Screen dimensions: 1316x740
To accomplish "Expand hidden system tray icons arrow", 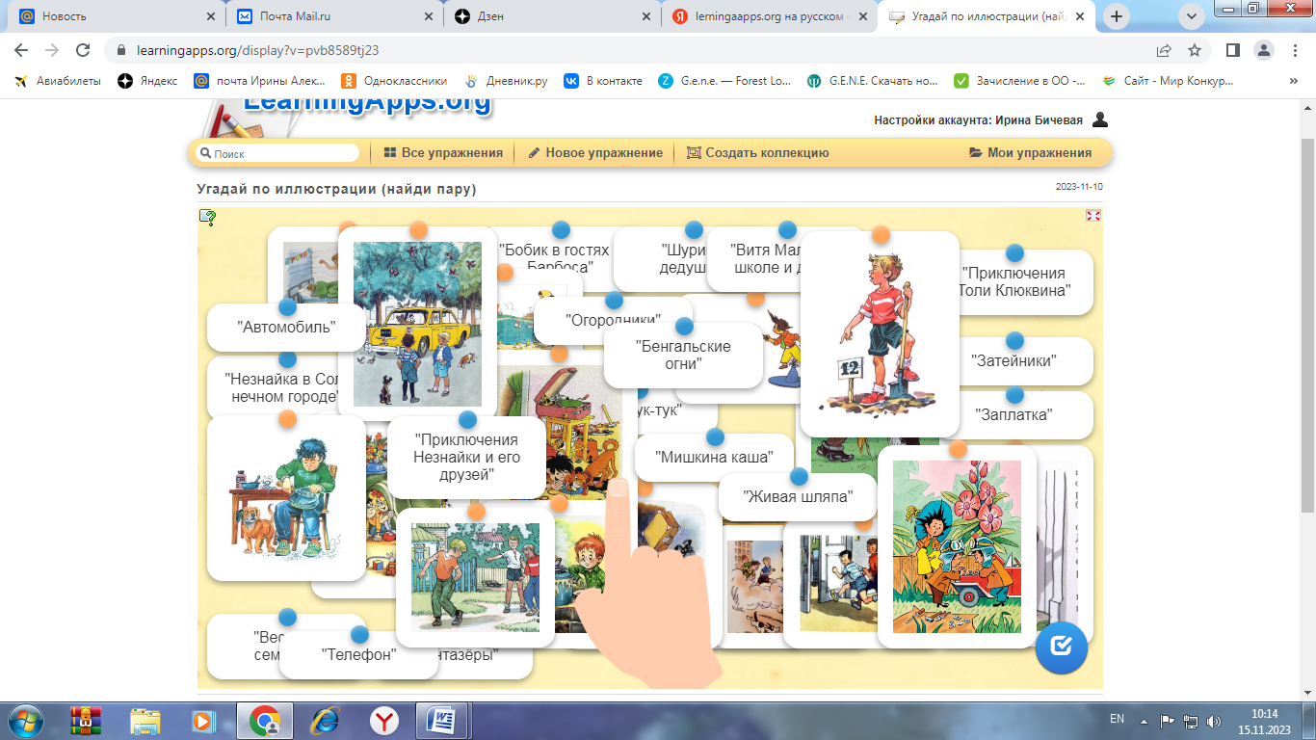I will click(1144, 720).
